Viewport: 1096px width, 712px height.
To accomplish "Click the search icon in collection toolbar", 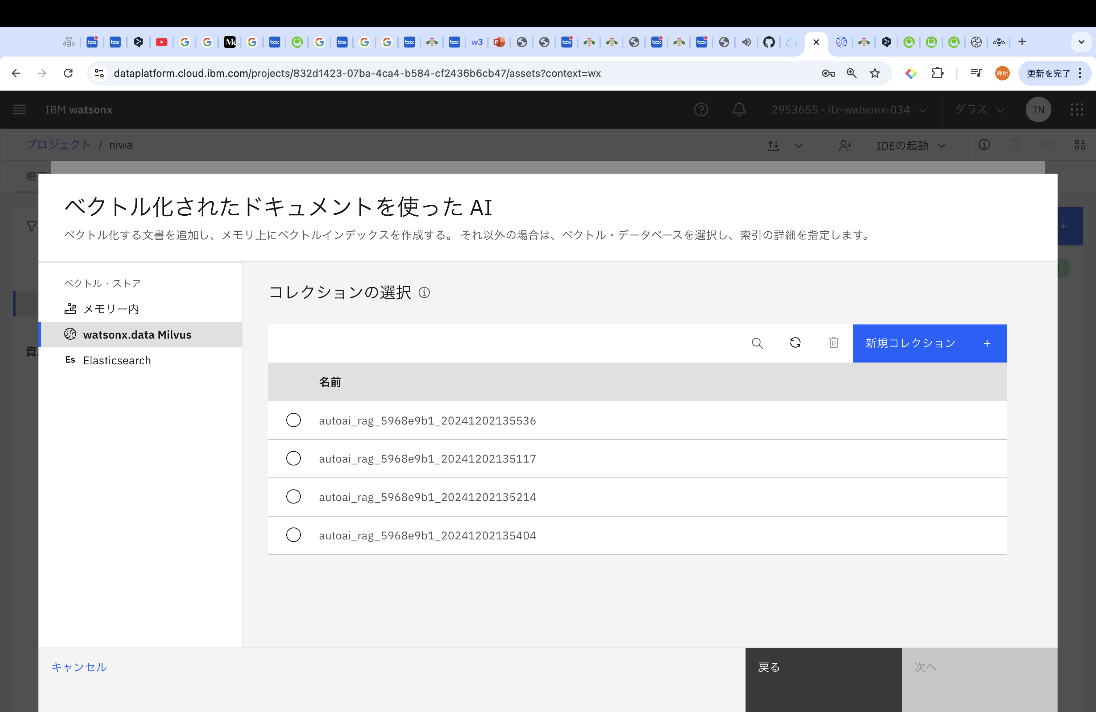I will click(x=757, y=343).
